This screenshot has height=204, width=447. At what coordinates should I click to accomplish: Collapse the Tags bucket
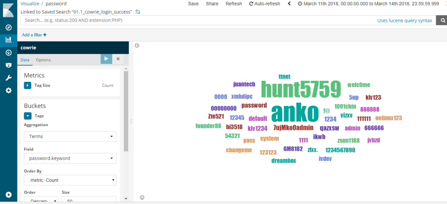[x=28, y=116]
